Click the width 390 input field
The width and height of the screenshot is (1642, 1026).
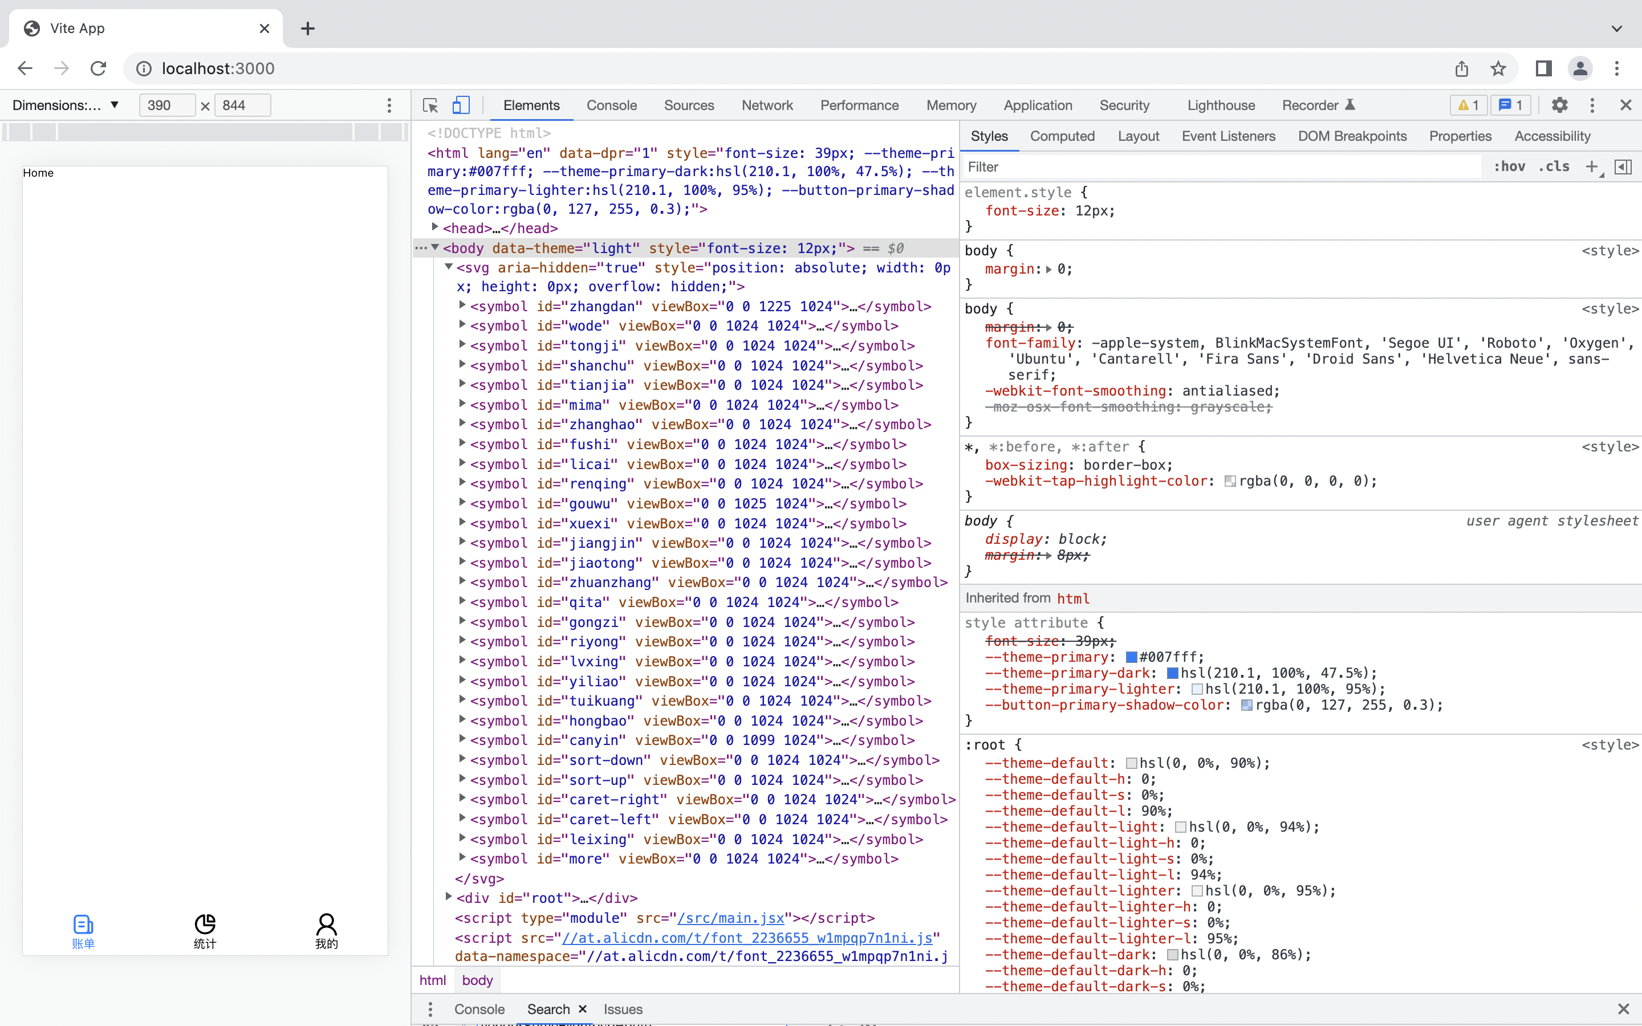click(x=167, y=105)
